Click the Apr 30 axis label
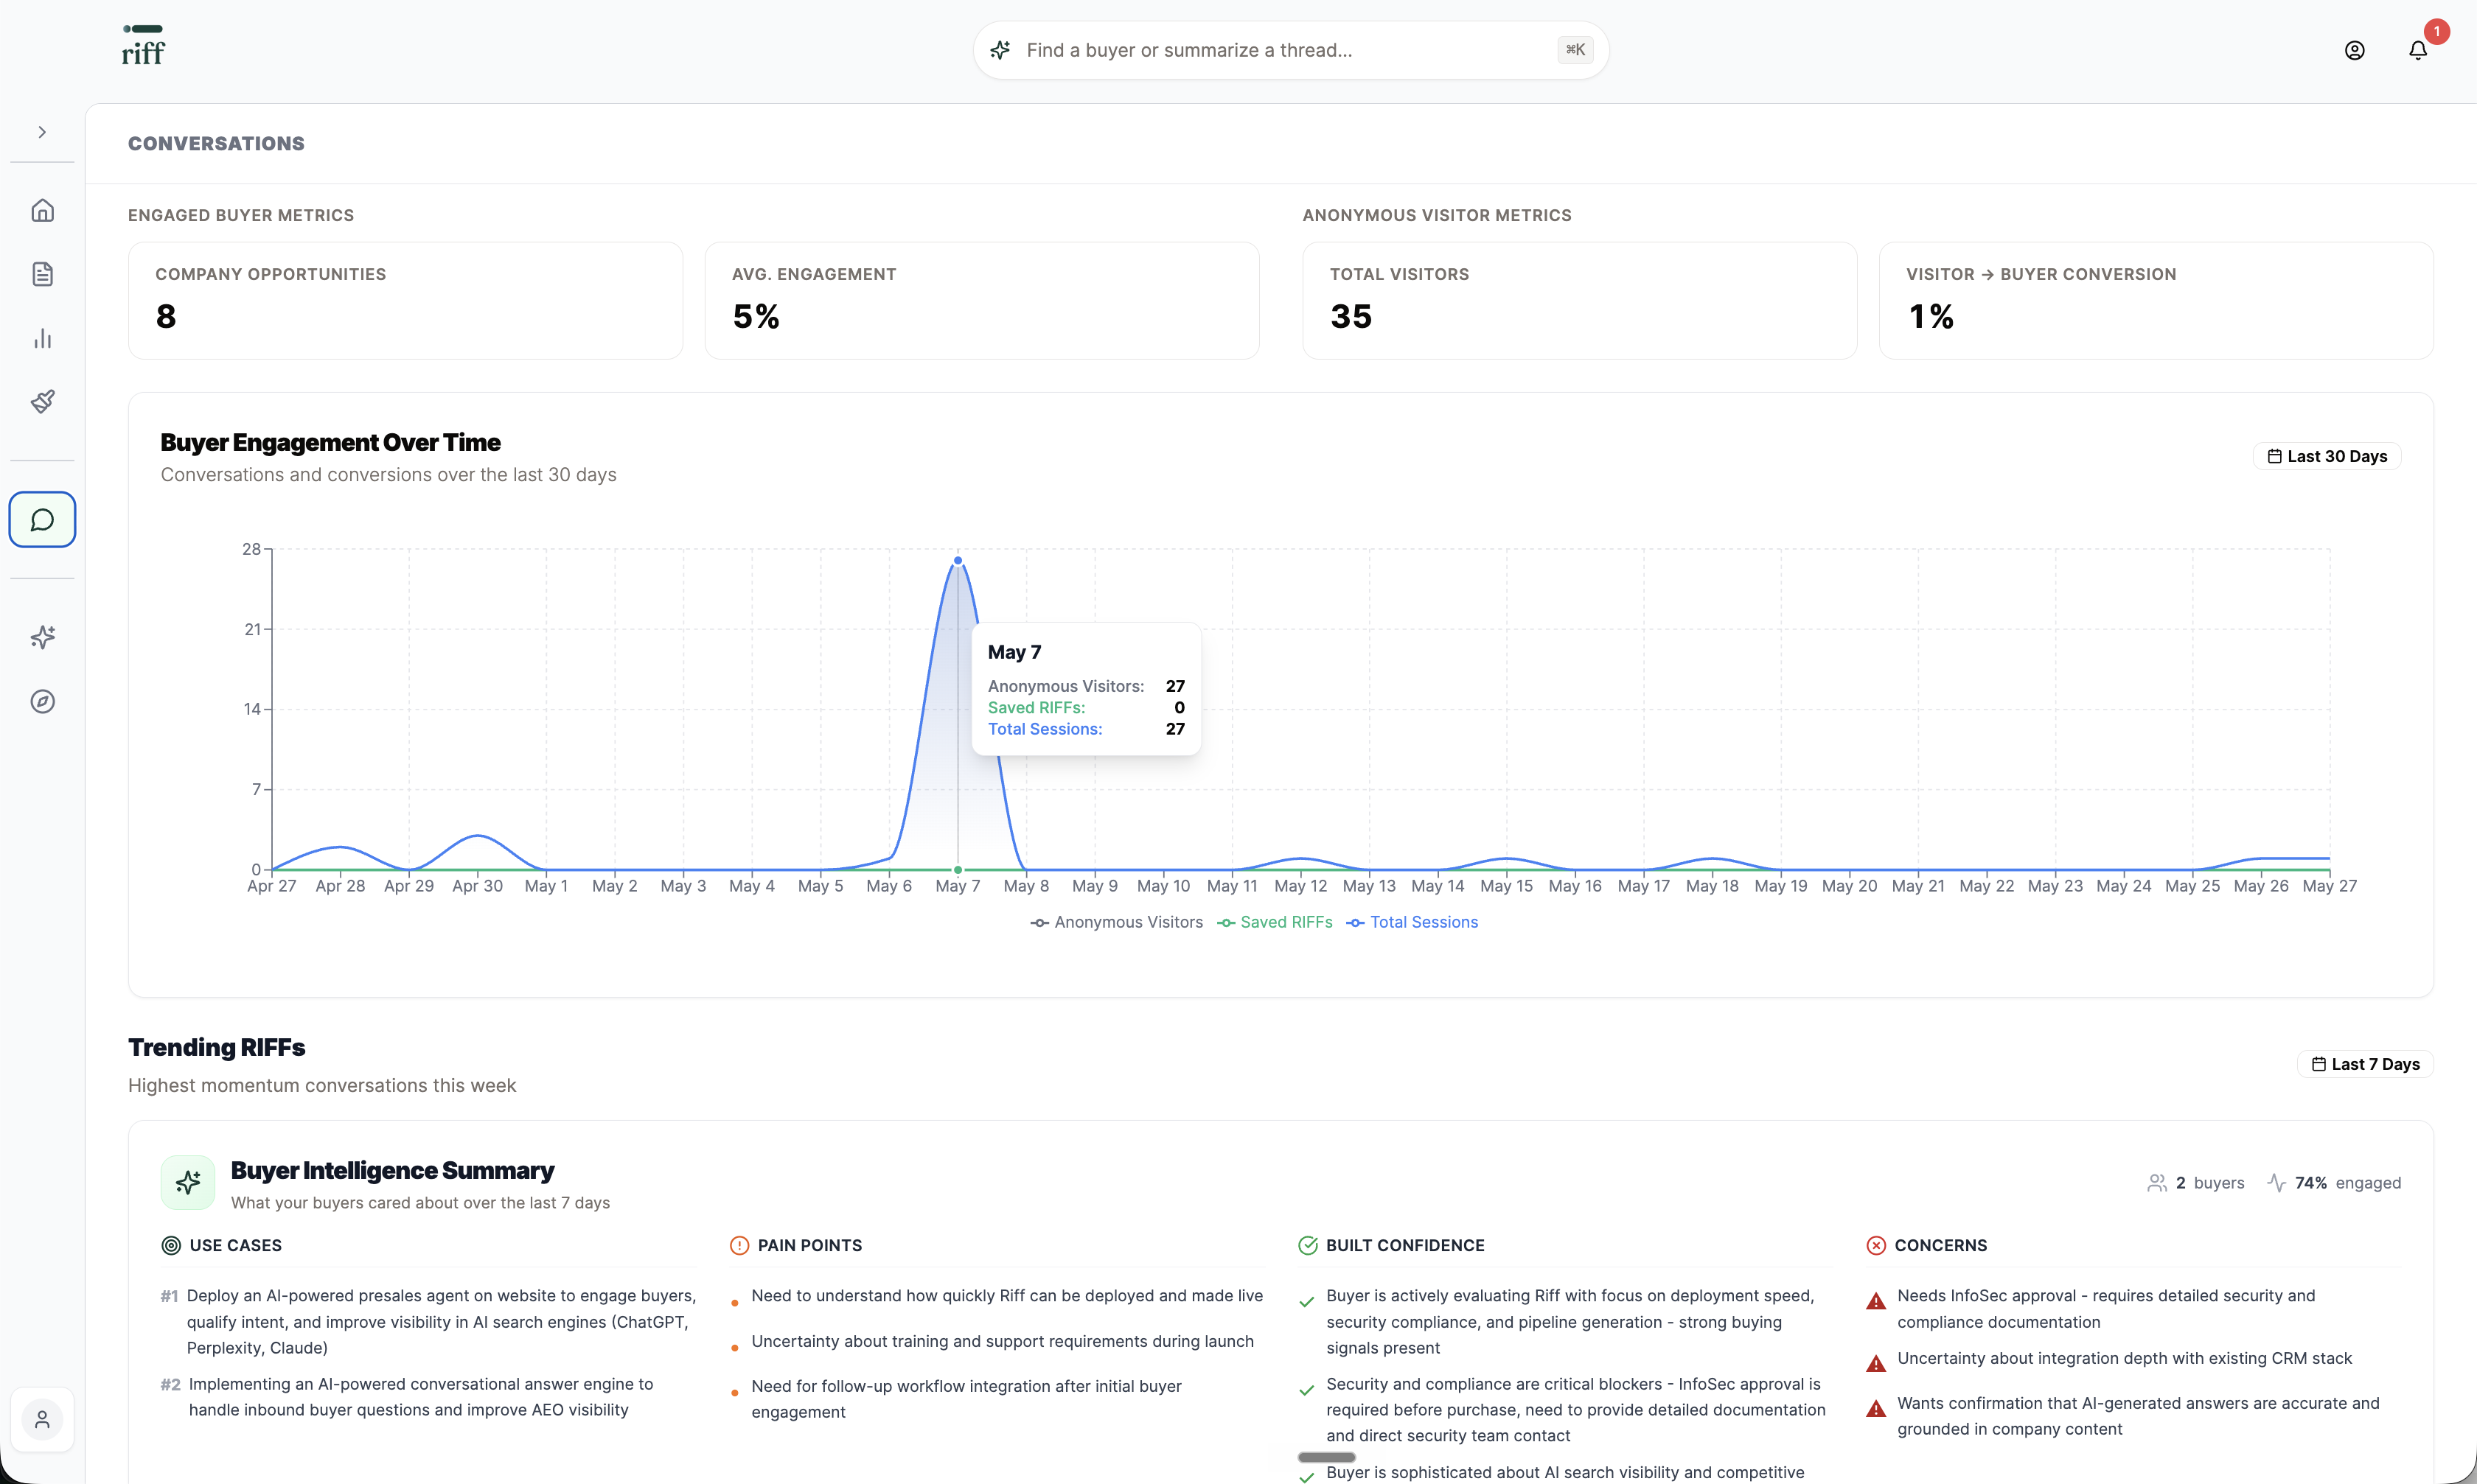Viewport: 2477px width, 1484px height. (477, 886)
